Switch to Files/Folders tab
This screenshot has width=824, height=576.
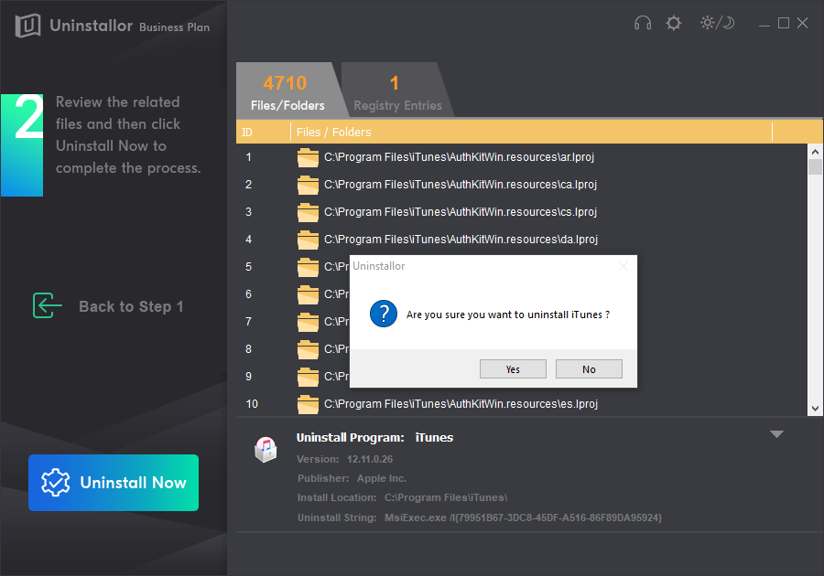[x=287, y=91]
